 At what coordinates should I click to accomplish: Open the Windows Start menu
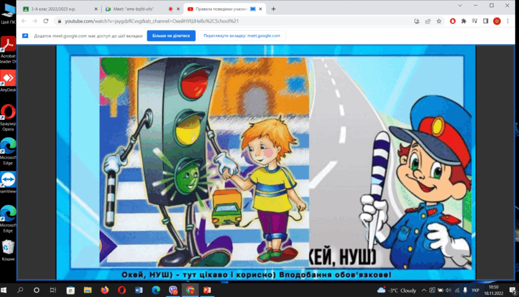tap(3, 290)
